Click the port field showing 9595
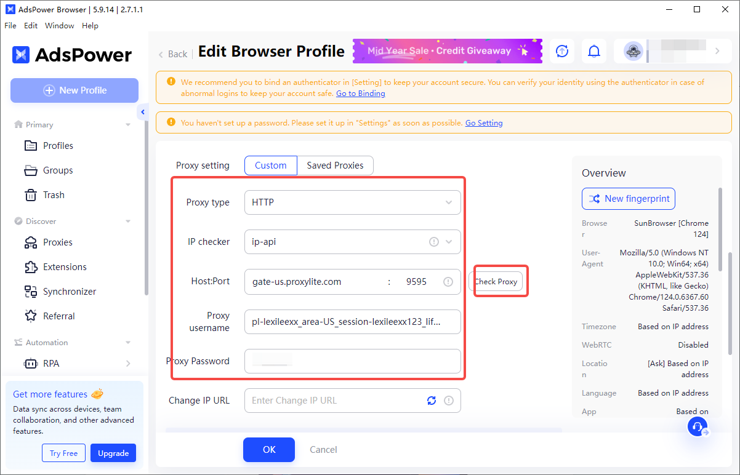740x475 pixels. (x=417, y=282)
